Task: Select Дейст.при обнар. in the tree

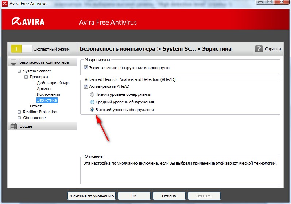Action: coord(53,83)
